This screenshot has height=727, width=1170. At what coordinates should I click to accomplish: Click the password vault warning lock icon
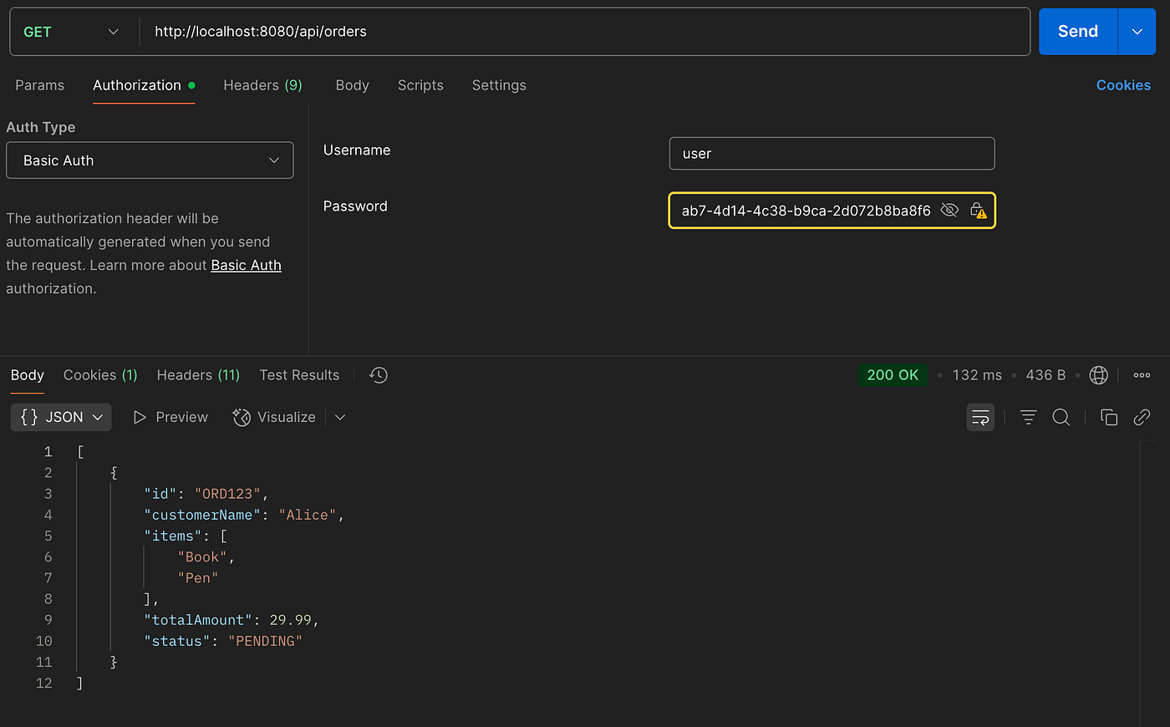point(978,210)
